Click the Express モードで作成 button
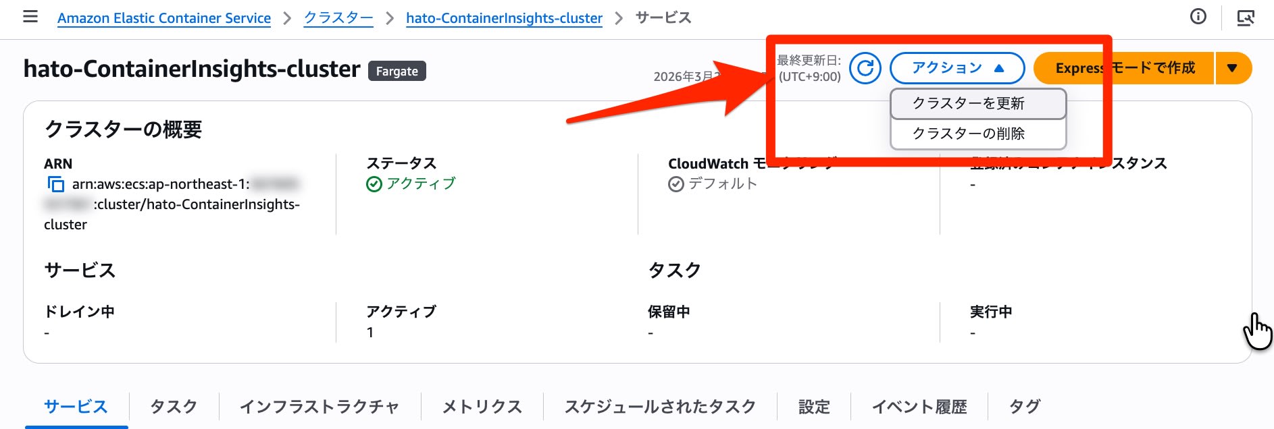 point(1125,68)
